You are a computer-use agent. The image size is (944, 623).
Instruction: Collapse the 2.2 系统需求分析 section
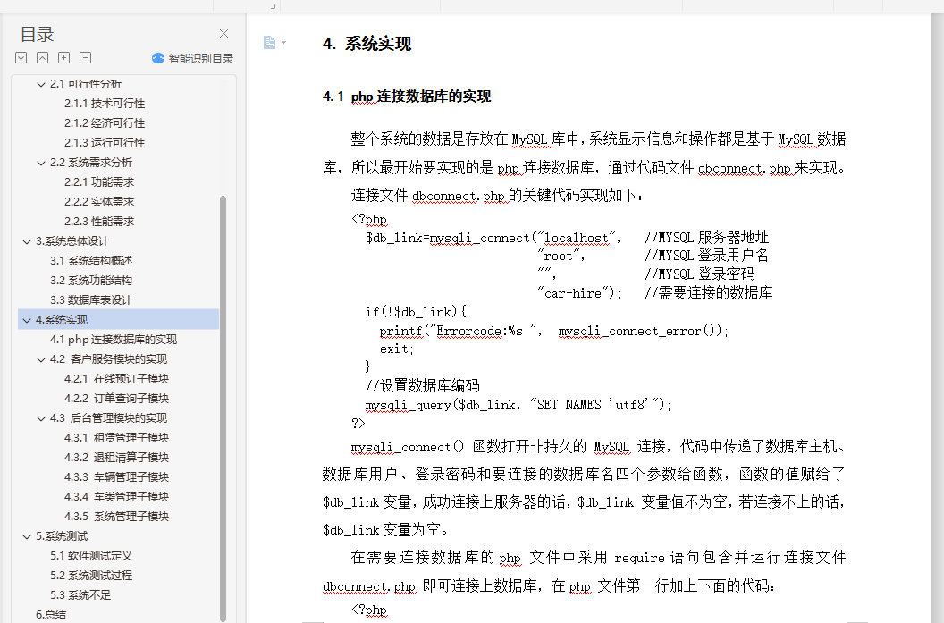point(41,163)
